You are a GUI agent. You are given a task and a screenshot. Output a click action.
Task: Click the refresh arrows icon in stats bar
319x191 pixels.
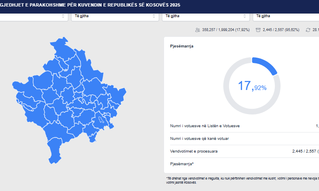click(308, 30)
